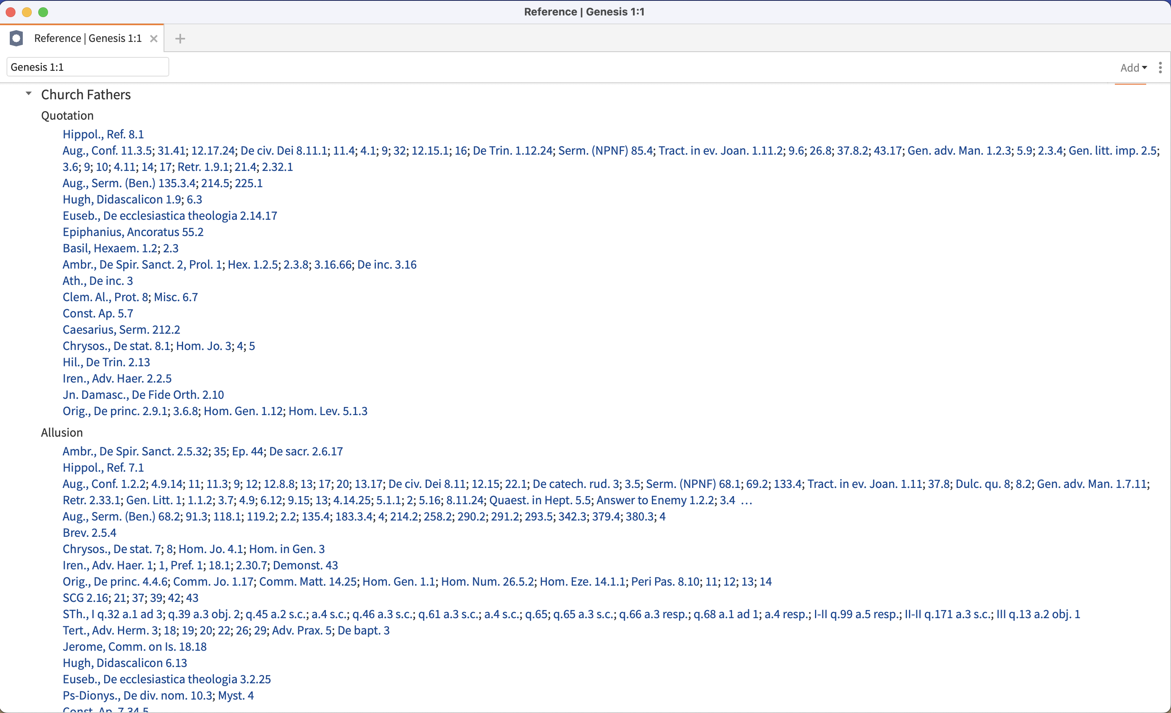1171x713 pixels.
Task: Click the green macOS fullscreen button
Action: click(43, 12)
